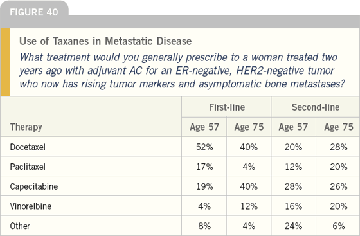Click Age 57 header under First-line

204,127
